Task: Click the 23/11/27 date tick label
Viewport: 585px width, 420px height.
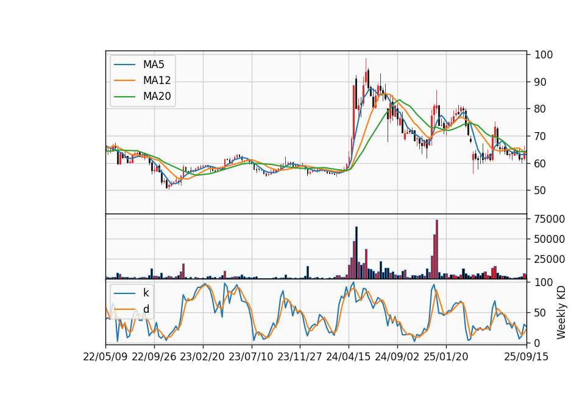Action: (300, 357)
